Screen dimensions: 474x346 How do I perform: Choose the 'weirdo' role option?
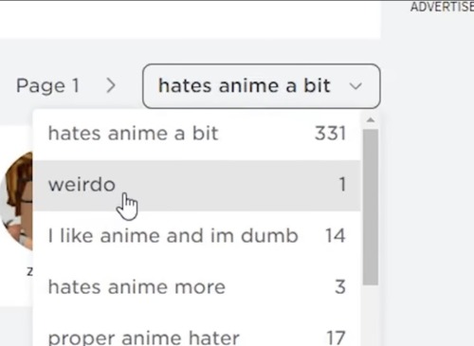[x=196, y=185]
